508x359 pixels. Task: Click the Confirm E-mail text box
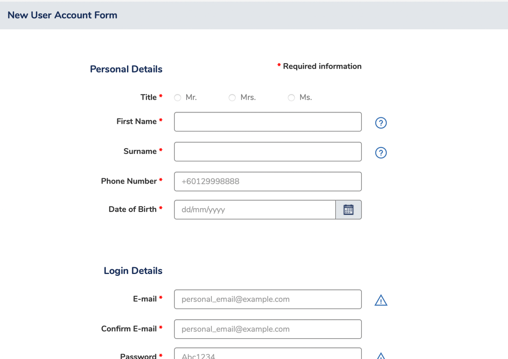[267, 329]
